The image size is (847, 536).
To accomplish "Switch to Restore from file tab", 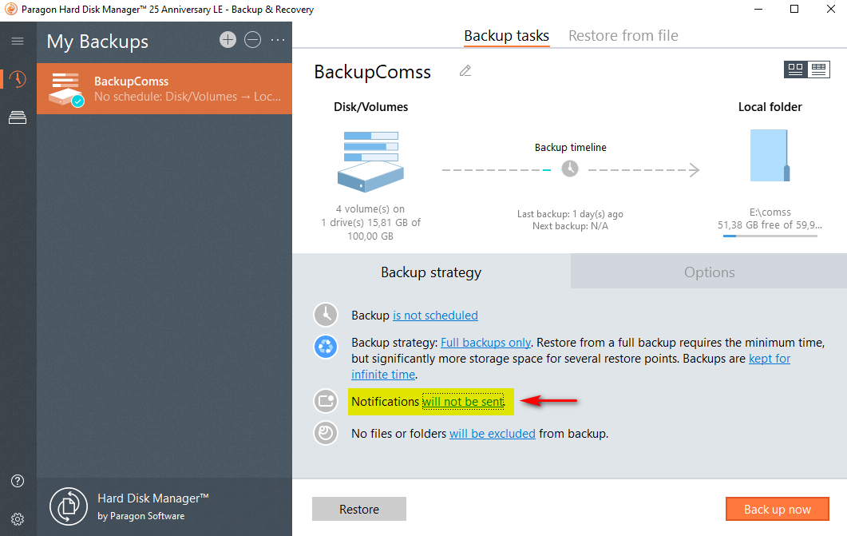I will [623, 36].
